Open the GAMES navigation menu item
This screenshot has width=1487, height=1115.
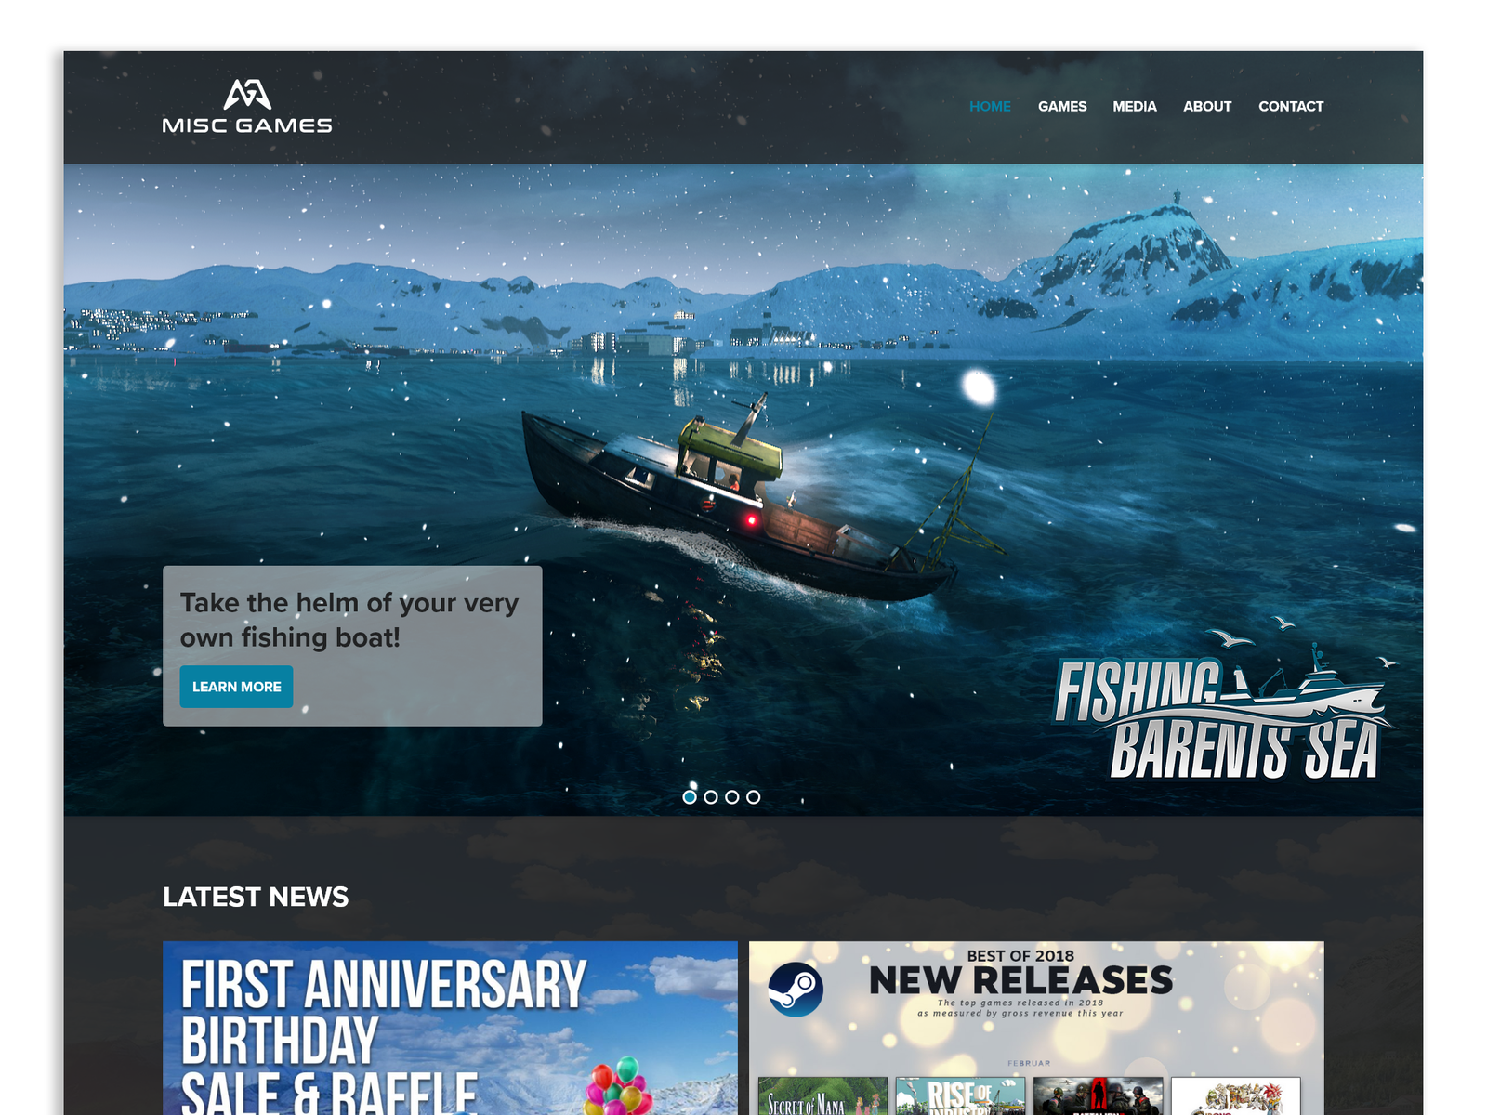1062,107
